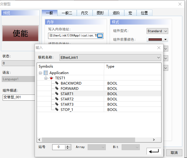Viewport: 187px width, 158px height.
Task: Collapse the Application tree node
Action: point(40,73)
